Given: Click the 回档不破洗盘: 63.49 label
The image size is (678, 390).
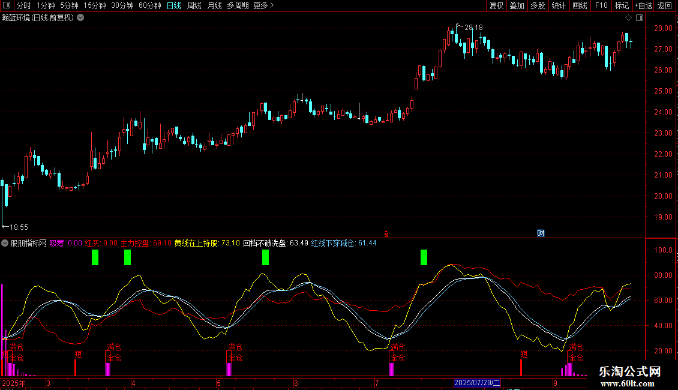Looking at the screenshot, I should (x=276, y=244).
